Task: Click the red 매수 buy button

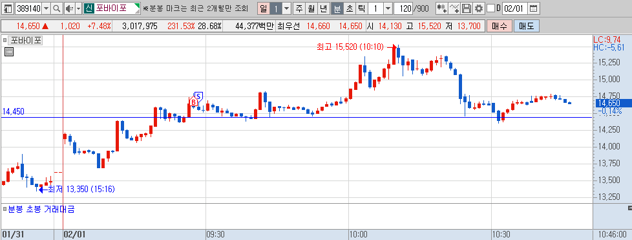Action: (500, 27)
